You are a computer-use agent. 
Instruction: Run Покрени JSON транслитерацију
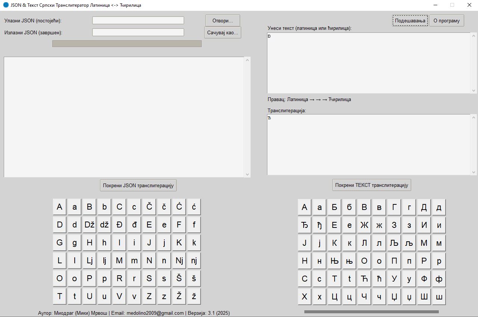coord(138,185)
